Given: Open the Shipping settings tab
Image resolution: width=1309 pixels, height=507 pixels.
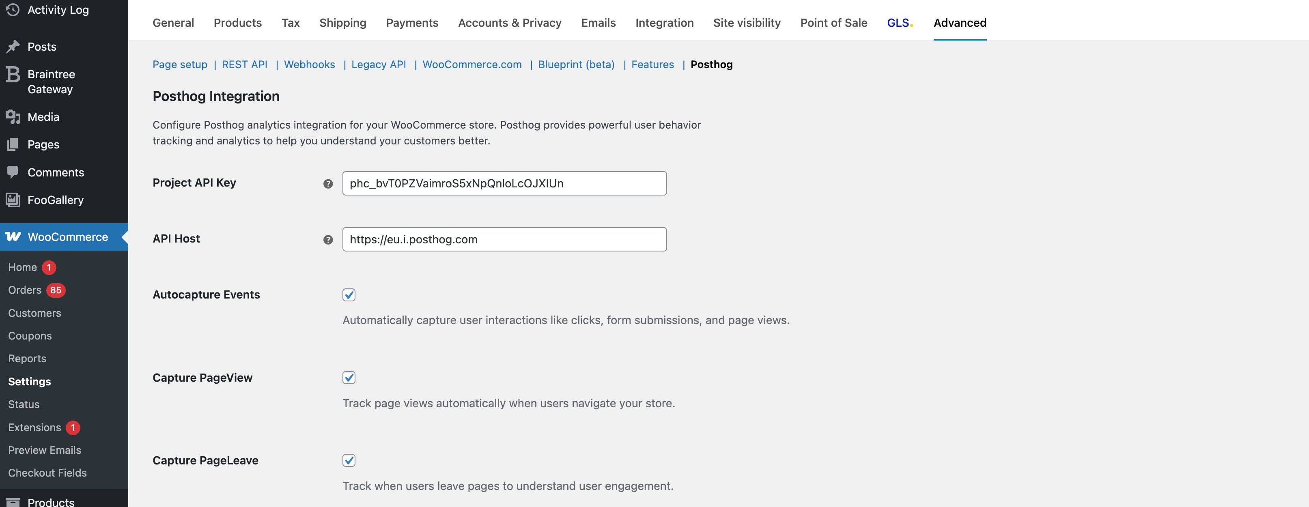Looking at the screenshot, I should pos(342,22).
